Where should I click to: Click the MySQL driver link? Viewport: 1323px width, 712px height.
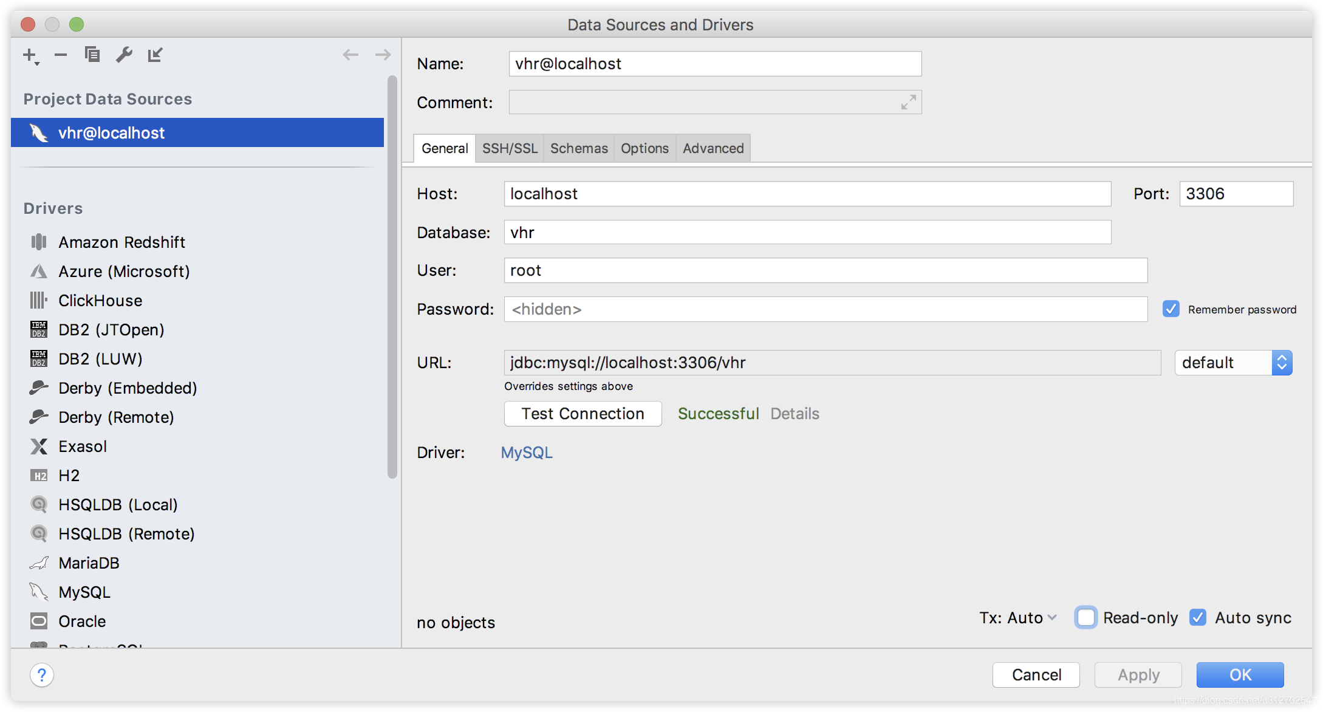[527, 453]
